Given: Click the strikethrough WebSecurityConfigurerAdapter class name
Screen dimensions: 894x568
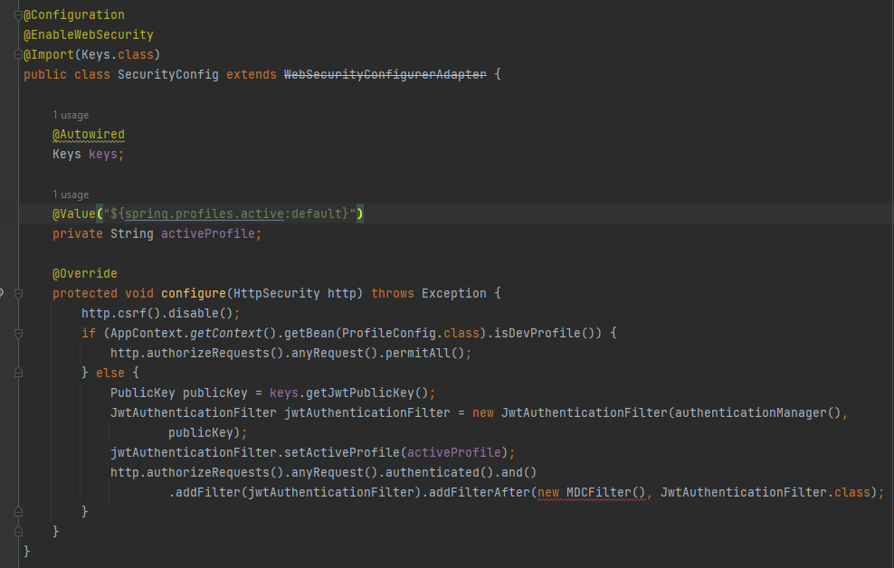Looking at the screenshot, I should click(x=385, y=74).
